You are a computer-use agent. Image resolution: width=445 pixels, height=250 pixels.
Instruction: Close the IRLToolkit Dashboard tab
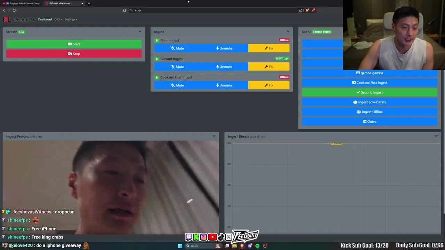[x=82, y=3]
